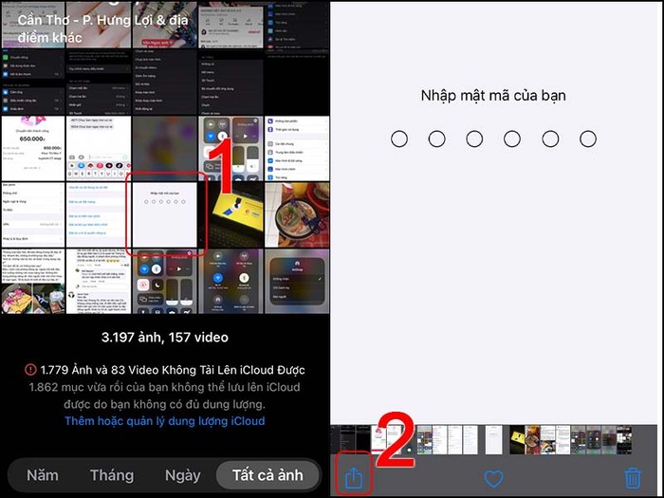Favorite the photo with the heart icon

point(492,479)
